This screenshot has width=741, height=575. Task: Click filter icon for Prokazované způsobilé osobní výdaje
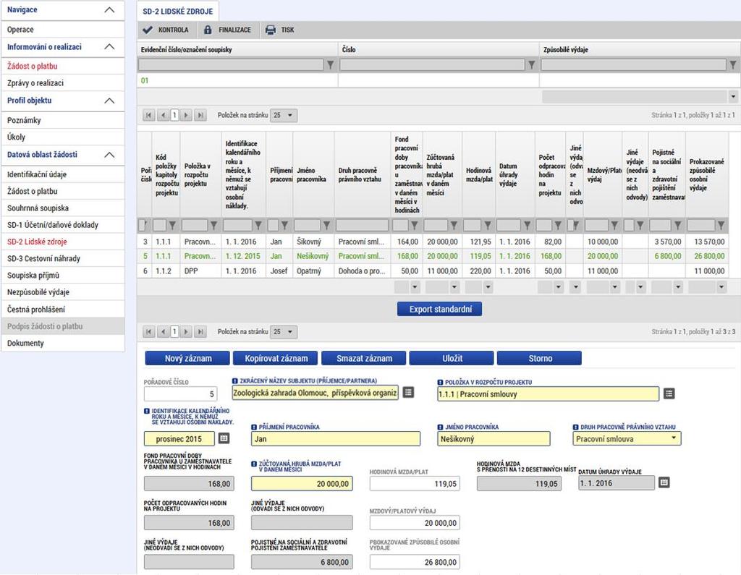tap(721, 226)
